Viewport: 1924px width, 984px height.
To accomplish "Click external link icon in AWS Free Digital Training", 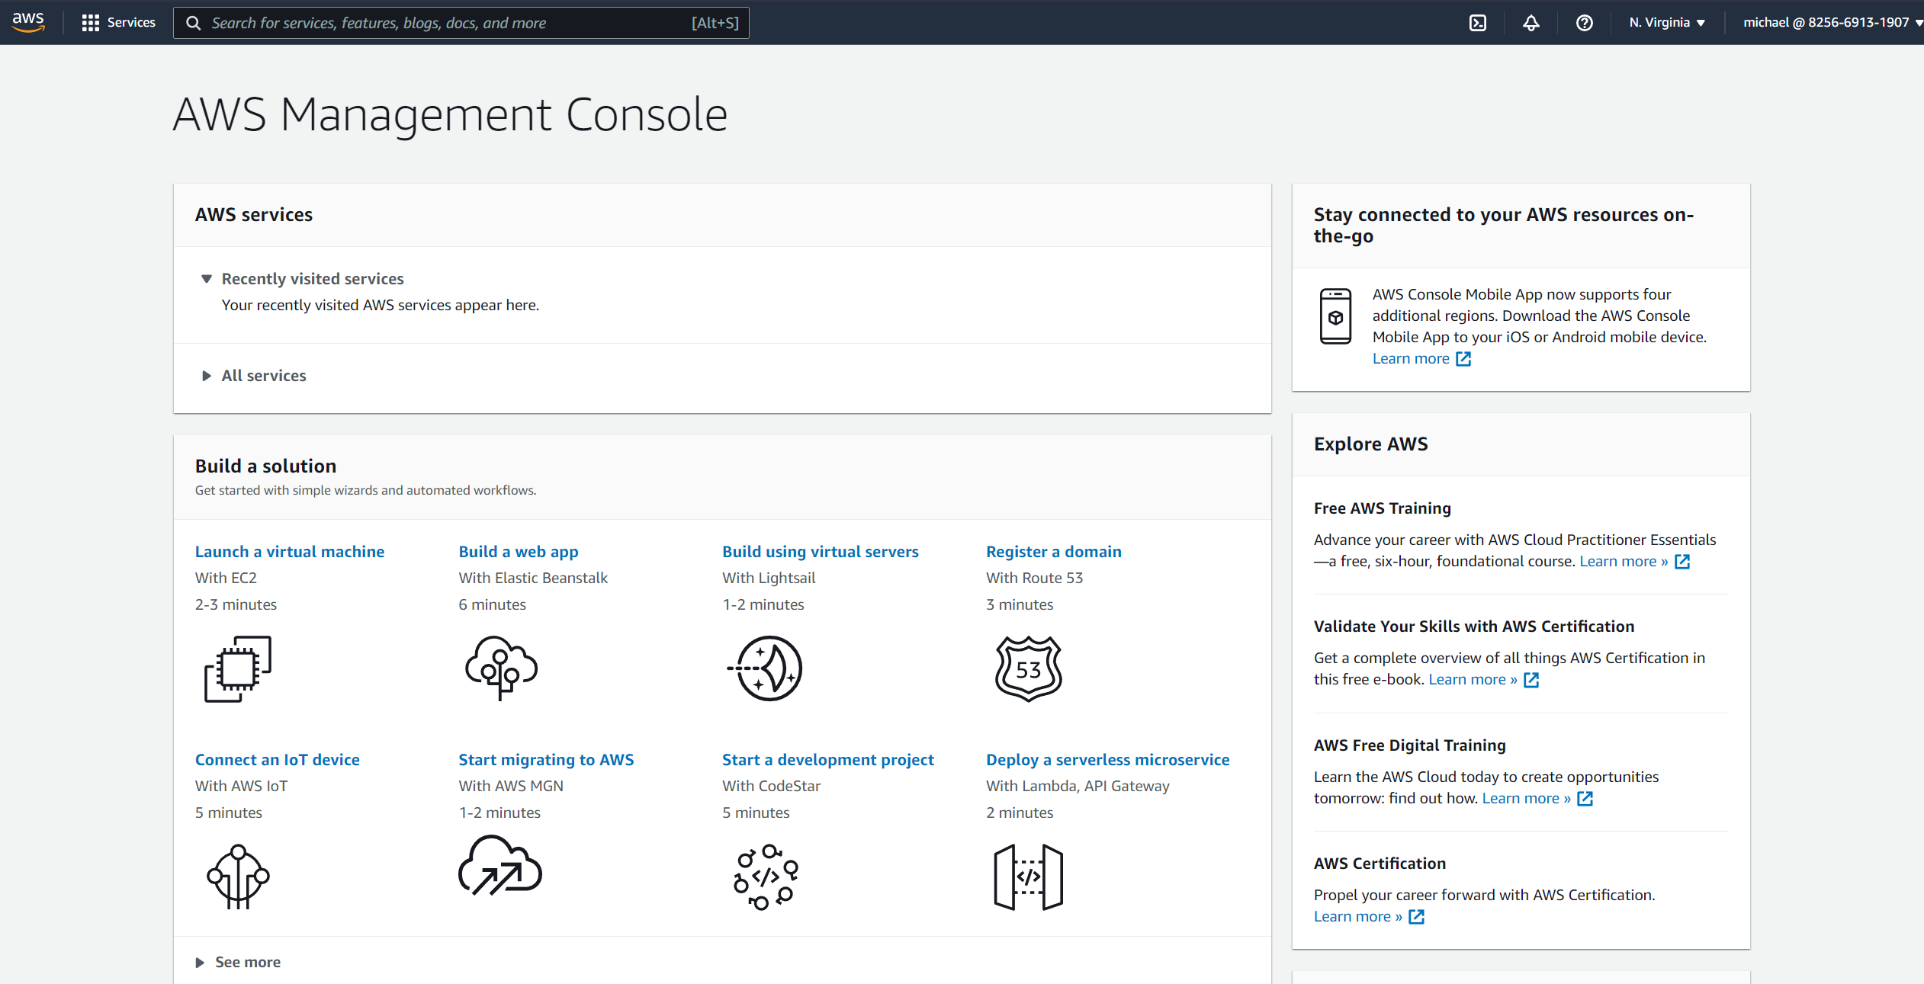I will click(x=1585, y=799).
